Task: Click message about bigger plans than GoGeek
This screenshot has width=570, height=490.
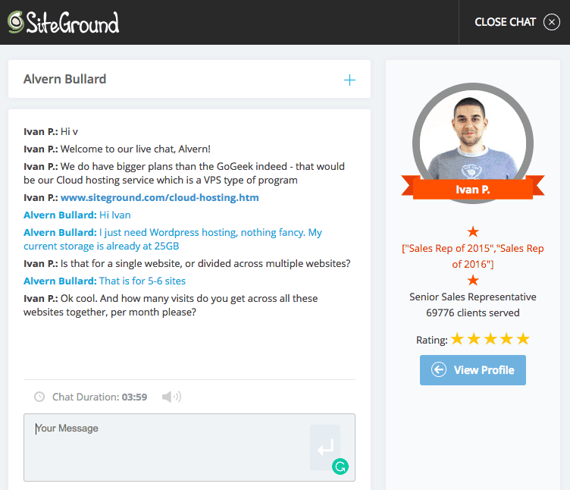Action: (184, 173)
